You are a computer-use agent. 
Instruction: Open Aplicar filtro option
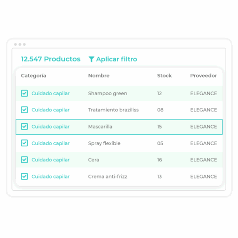tap(113, 59)
